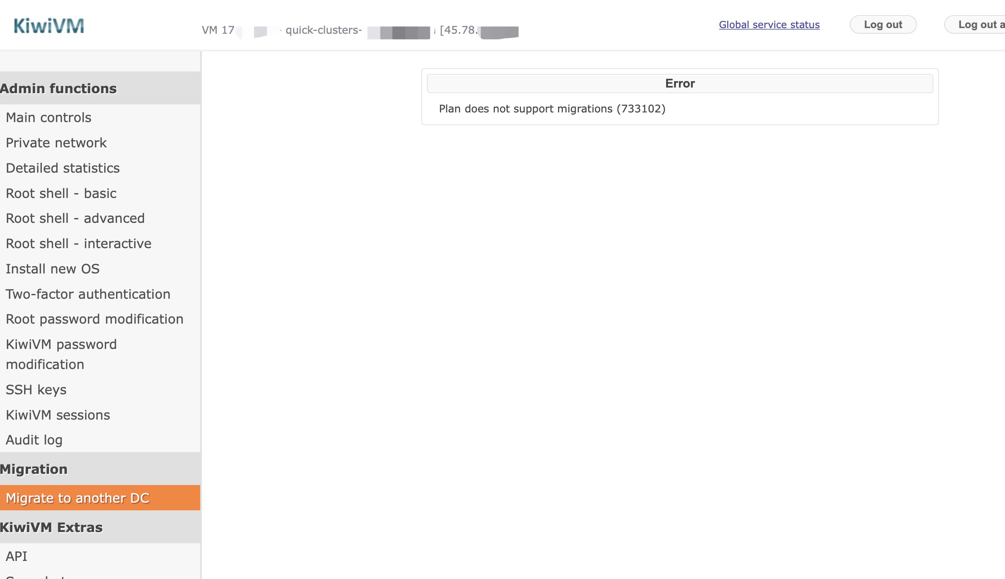Viewport: 1005px width, 579px height.
Task: Click the Migration section header
Action: [x=100, y=469]
